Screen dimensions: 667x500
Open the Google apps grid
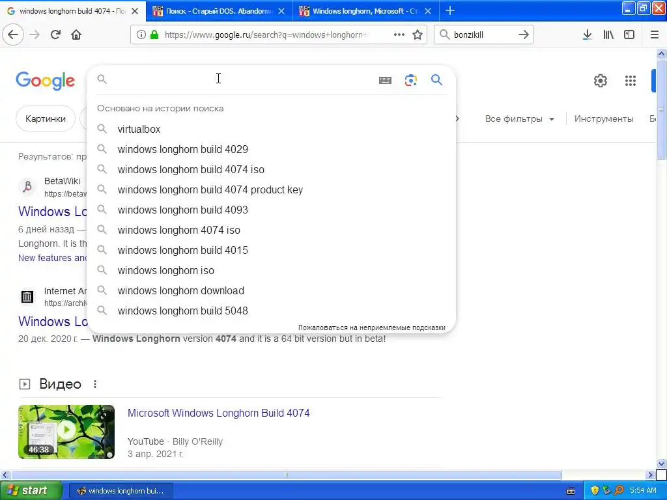[630, 80]
